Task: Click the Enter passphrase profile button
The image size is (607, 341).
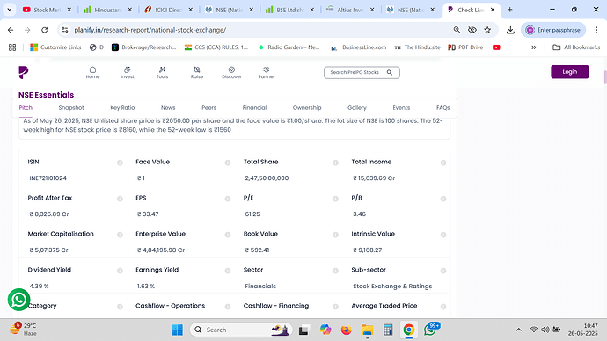Action: point(553,30)
